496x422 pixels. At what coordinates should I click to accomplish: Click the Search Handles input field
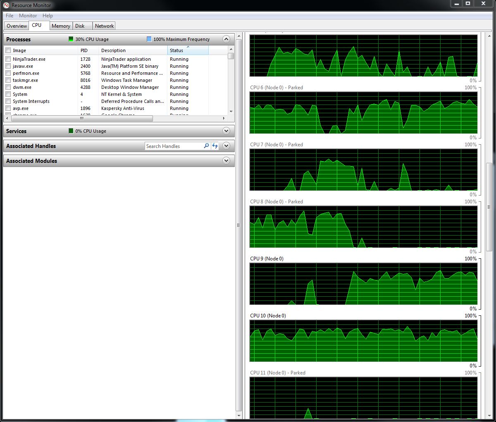click(x=174, y=146)
